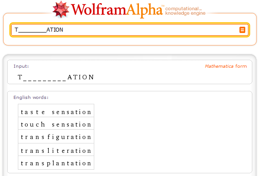Click the TM trademark symbol beside logo
Viewport: 260px width, 176px height.
click(x=163, y=6)
